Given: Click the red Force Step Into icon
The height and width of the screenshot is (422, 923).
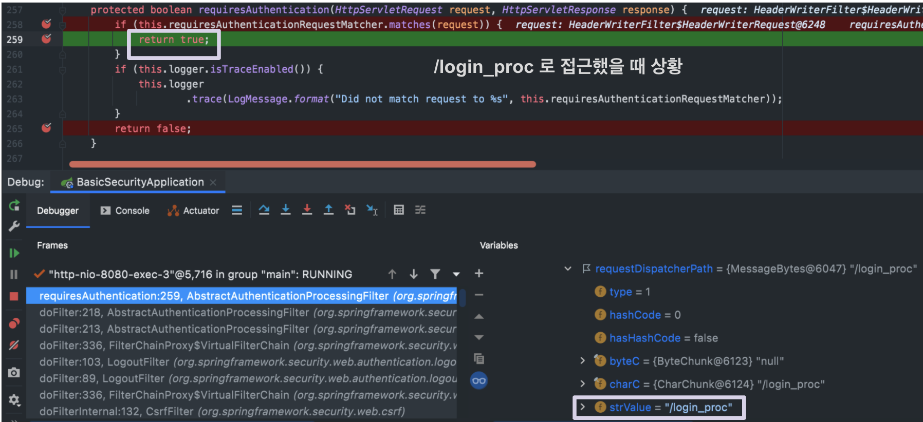Looking at the screenshot, I should coord(307,209).
